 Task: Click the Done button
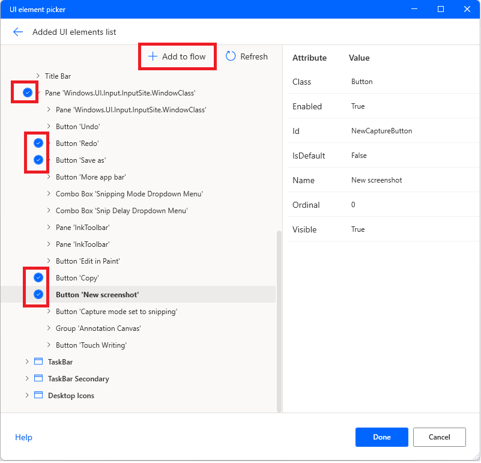tap(382, 438)
